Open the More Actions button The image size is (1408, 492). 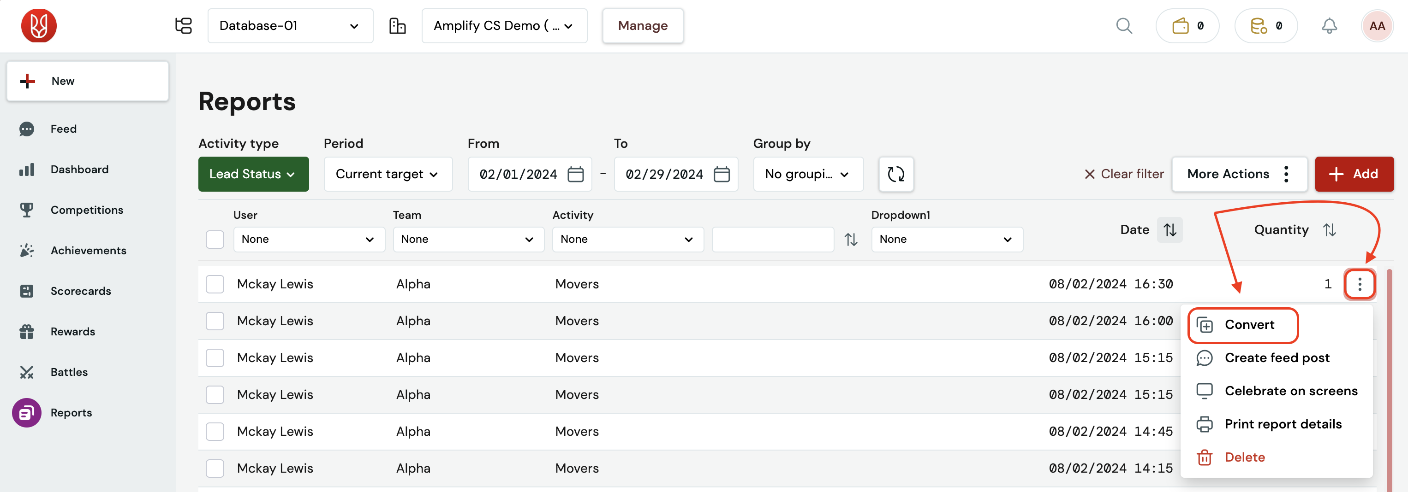(1239, 174)
